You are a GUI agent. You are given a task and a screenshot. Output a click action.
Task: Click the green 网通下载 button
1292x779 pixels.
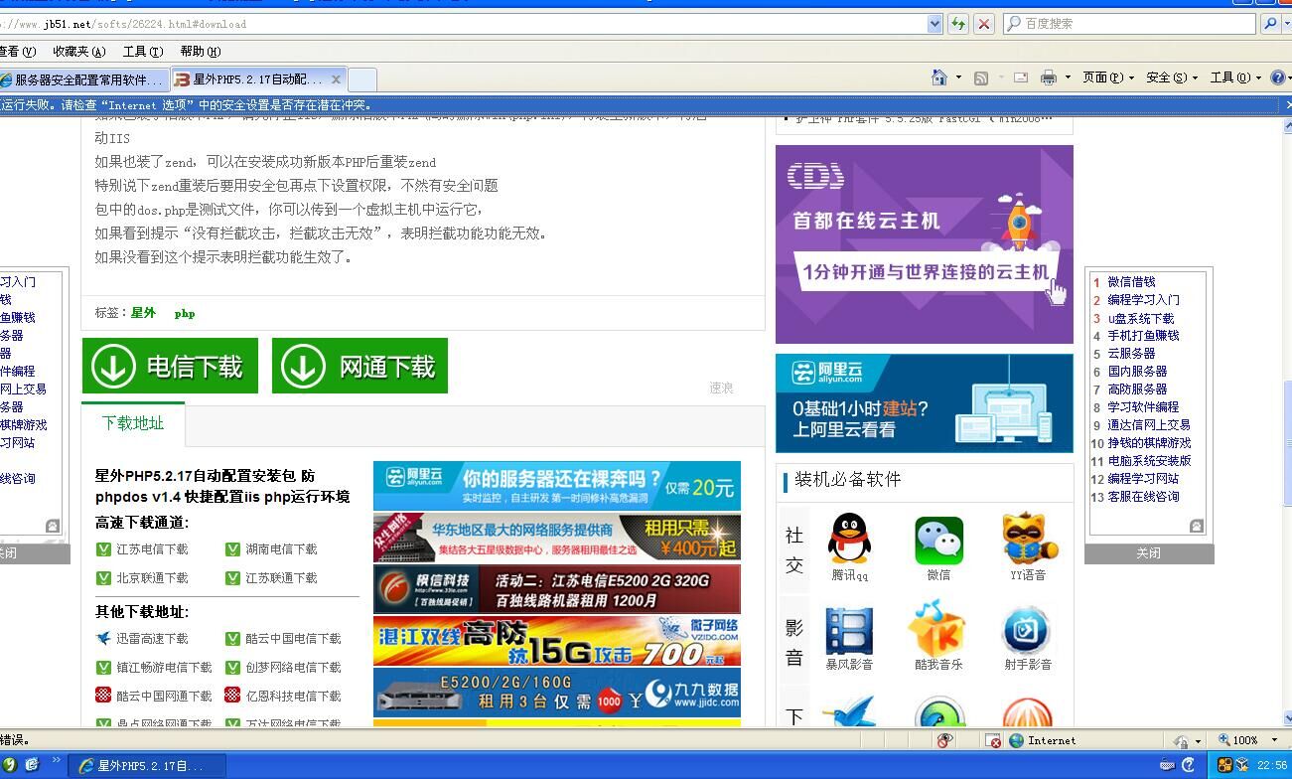pos(359,367)
